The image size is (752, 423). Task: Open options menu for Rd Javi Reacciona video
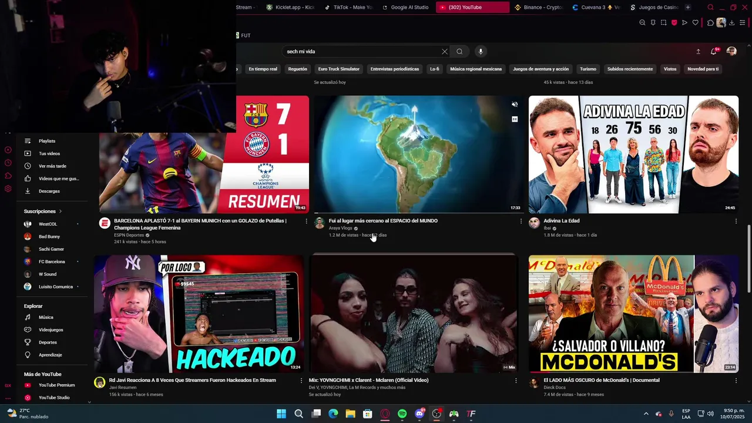click(301, 381)
